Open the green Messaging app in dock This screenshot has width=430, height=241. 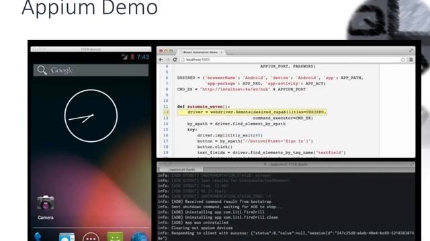(x=115, y=237)
